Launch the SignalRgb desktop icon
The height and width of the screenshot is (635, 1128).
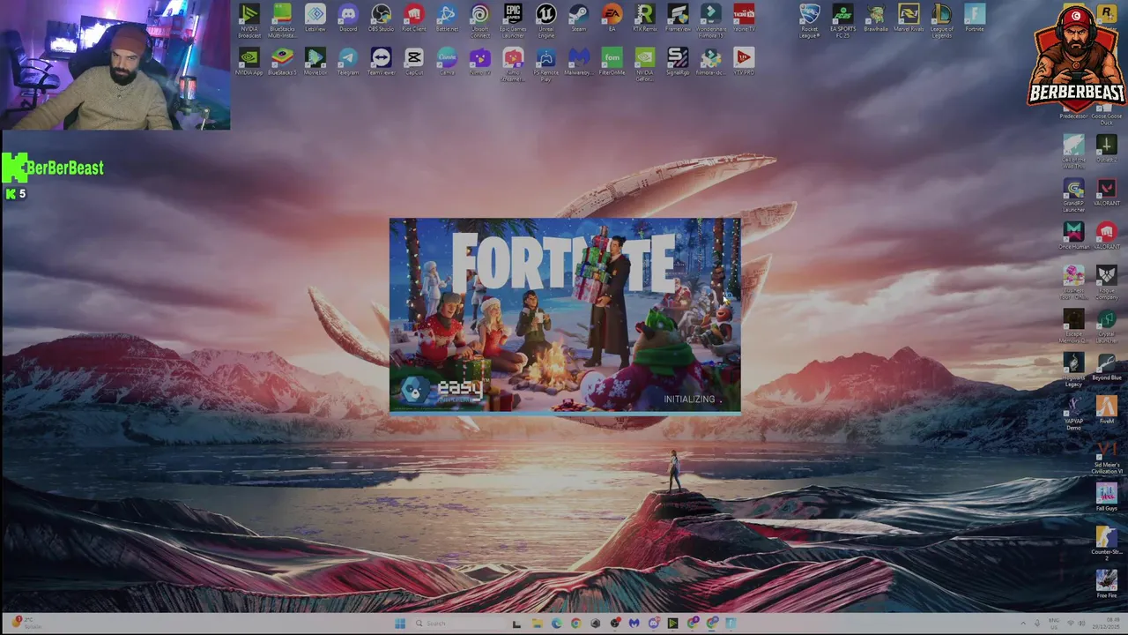pyautogui.click(x=678, y=62)
